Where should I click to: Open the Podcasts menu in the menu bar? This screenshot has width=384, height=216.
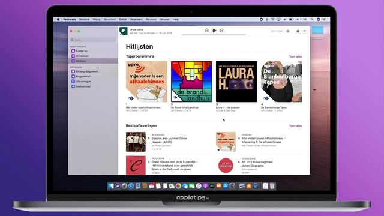(70, 19)
